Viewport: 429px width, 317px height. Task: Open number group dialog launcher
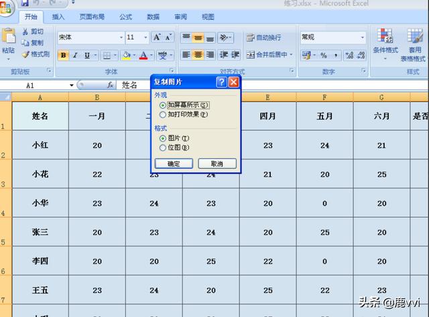[x=363, y=70]
